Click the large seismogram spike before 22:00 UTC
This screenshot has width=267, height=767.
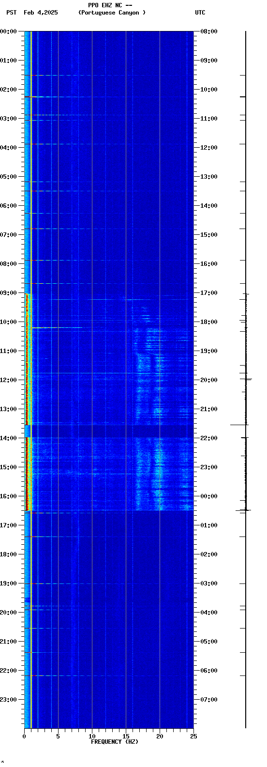239,425
